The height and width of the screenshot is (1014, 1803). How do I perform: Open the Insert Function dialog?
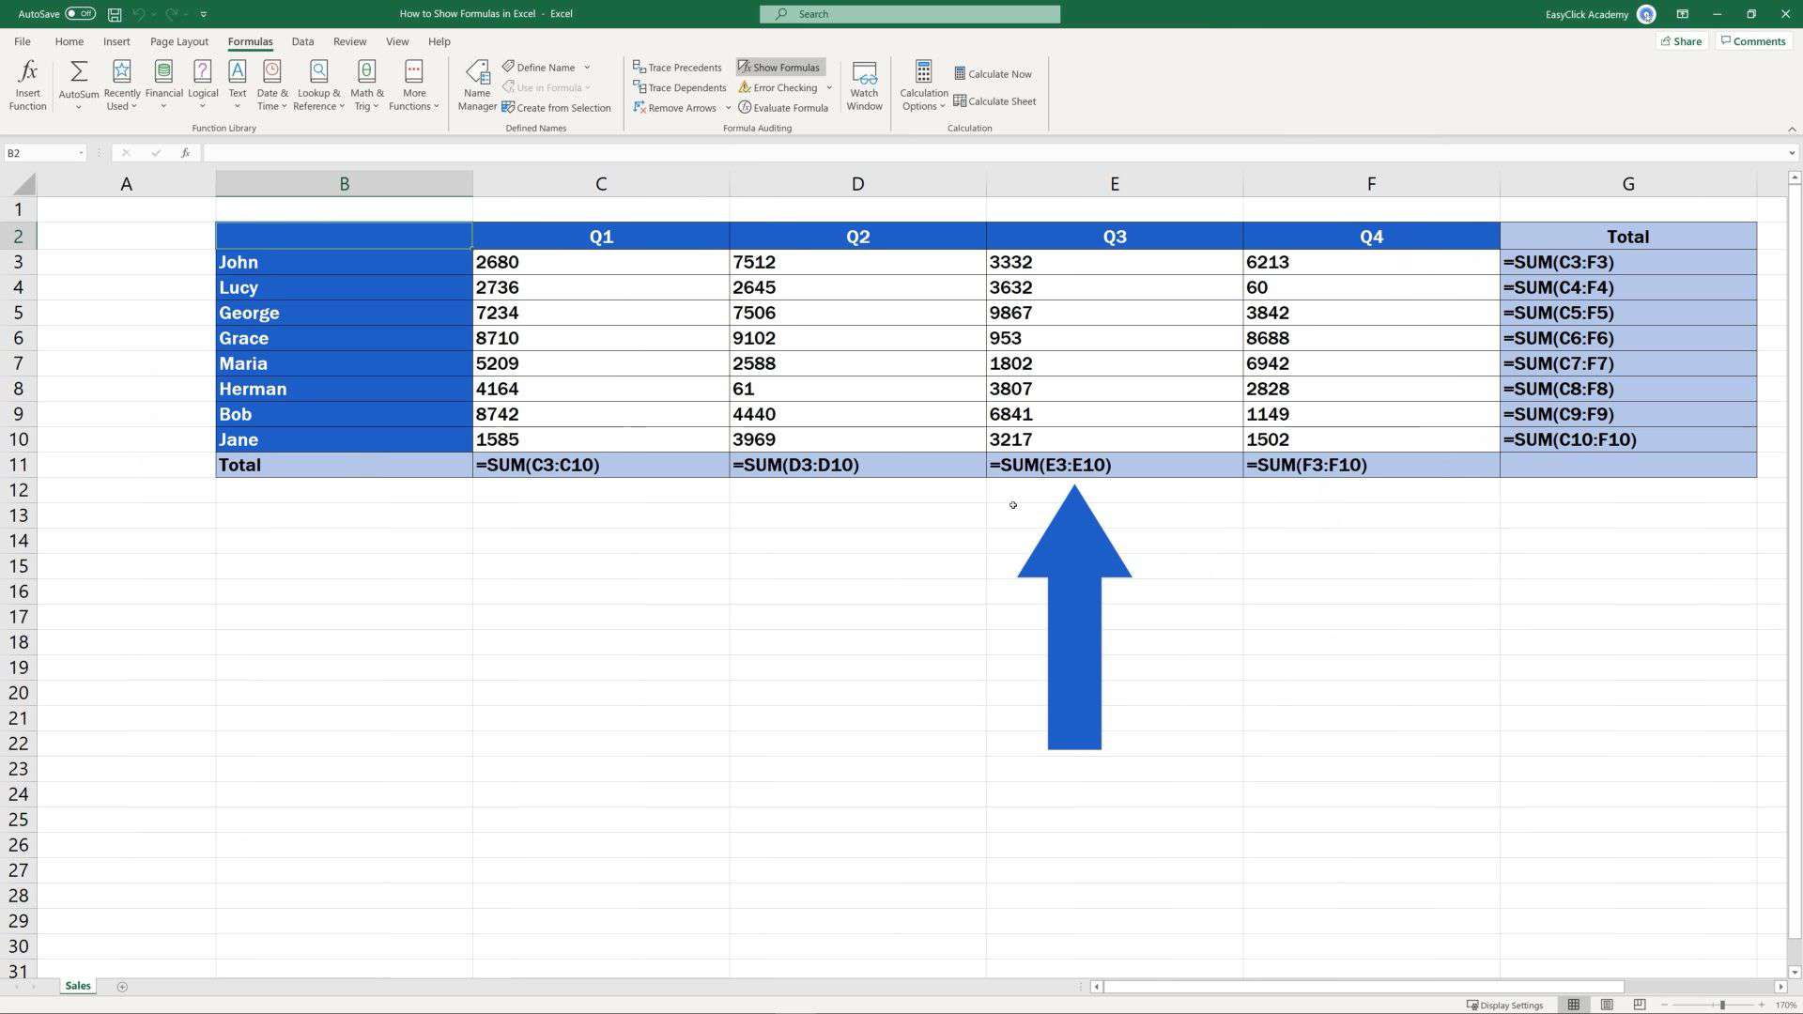(x=27, y=85)
